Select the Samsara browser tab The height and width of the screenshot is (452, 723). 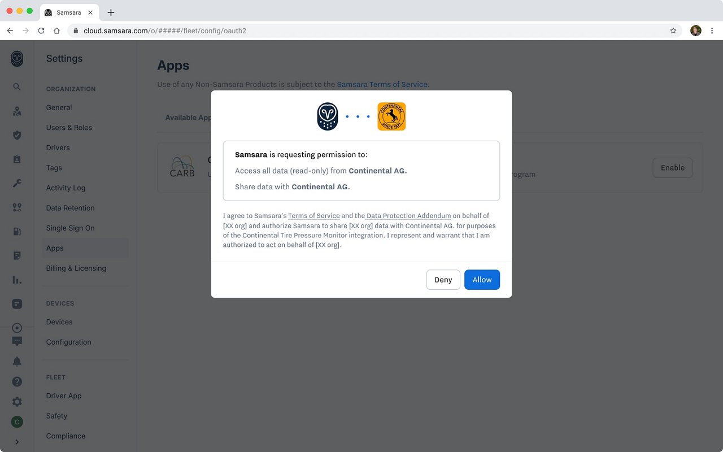coord(69,12)
